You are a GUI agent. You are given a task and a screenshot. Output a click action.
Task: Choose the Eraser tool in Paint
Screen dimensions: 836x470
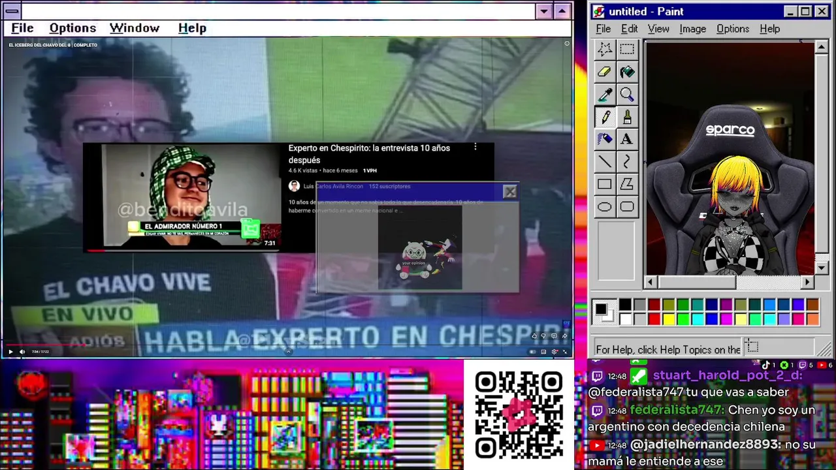click(x=605, y=72)
